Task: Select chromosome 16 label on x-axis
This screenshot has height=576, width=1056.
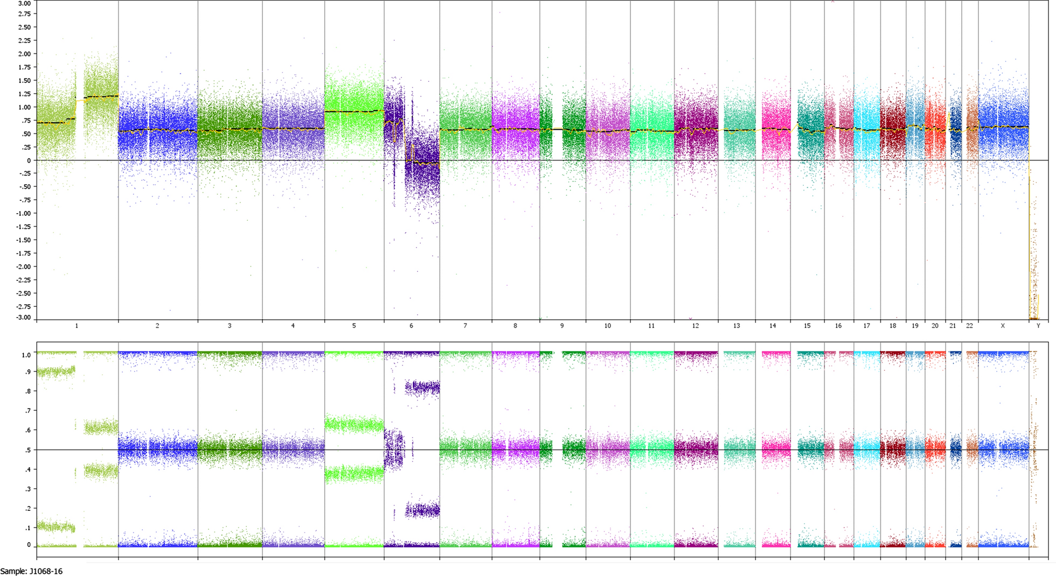Action: [838, 326]
